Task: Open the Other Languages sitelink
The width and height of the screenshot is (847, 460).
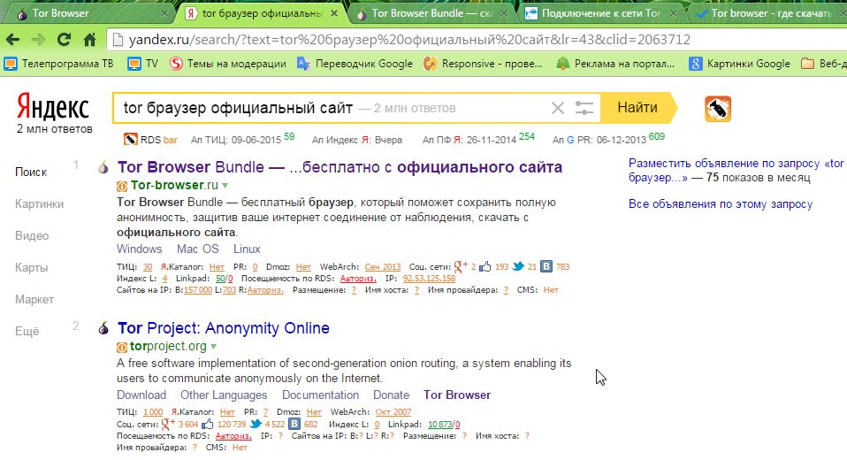Action: click(224, 395)
